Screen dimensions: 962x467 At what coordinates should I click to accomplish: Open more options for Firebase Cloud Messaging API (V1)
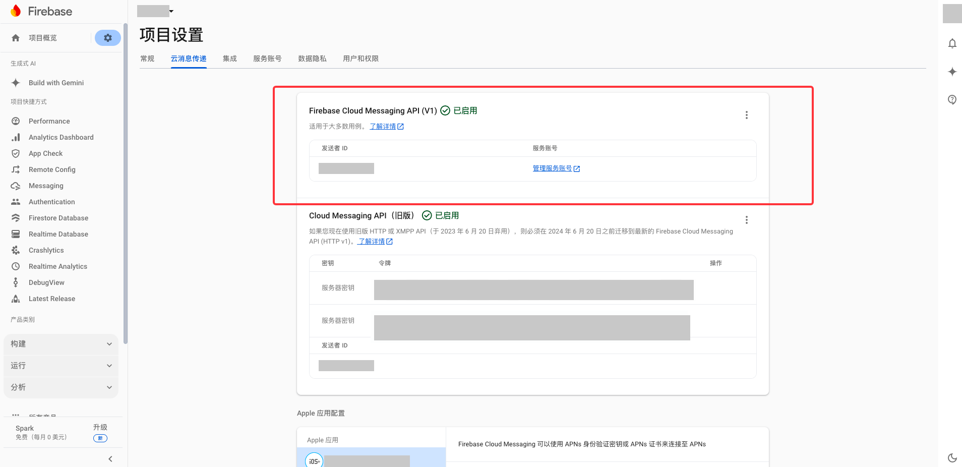click(747, 115)
